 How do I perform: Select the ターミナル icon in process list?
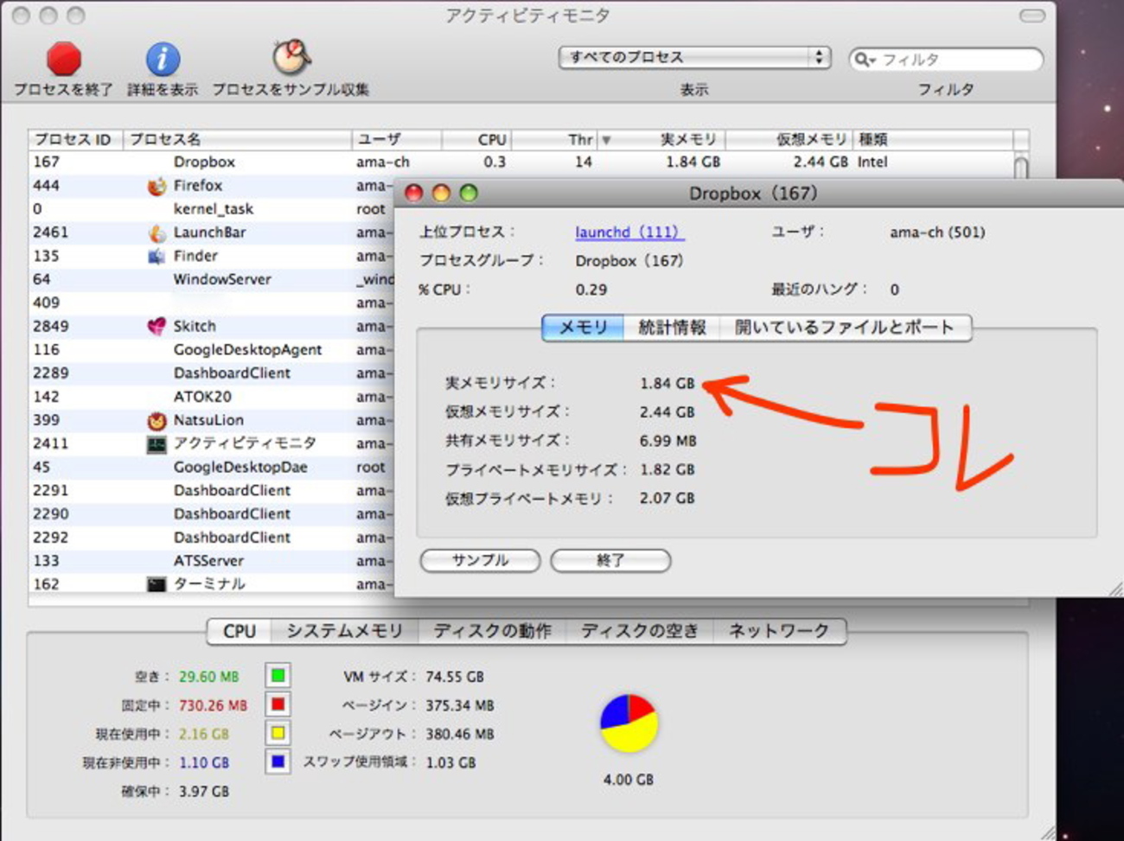click(156, 584)
